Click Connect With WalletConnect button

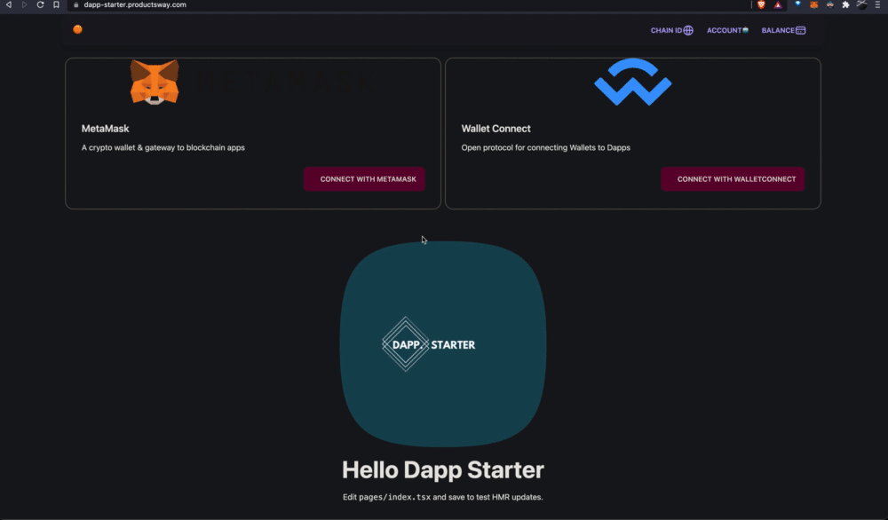click(733, 178)
